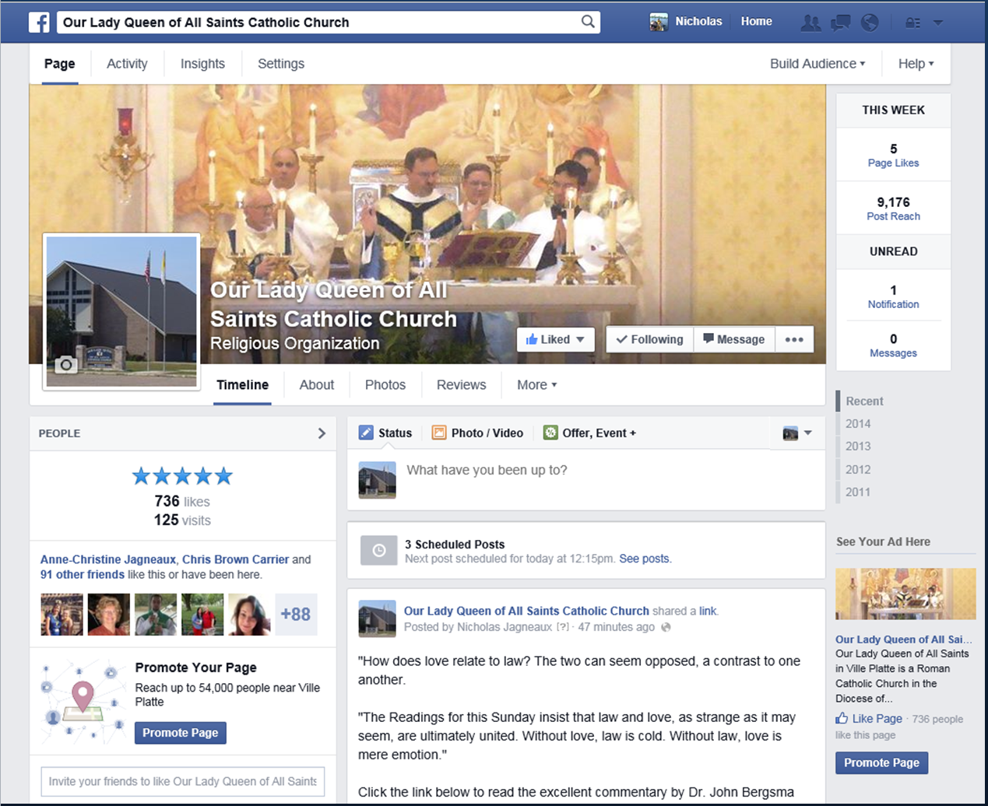Click camera icon on profile picture
Image resolution: width=988 pixels, height=806 pixels.
click(66, 364)
